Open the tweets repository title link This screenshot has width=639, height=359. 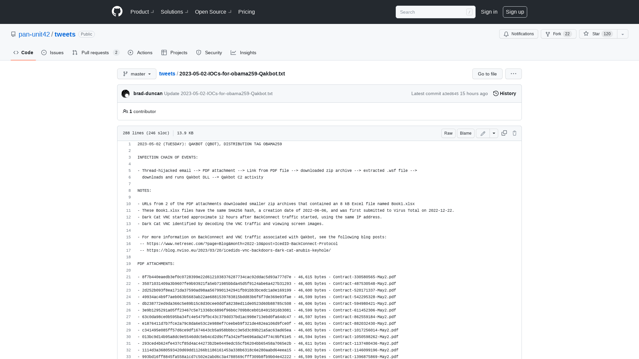click(x=65, y=34)
